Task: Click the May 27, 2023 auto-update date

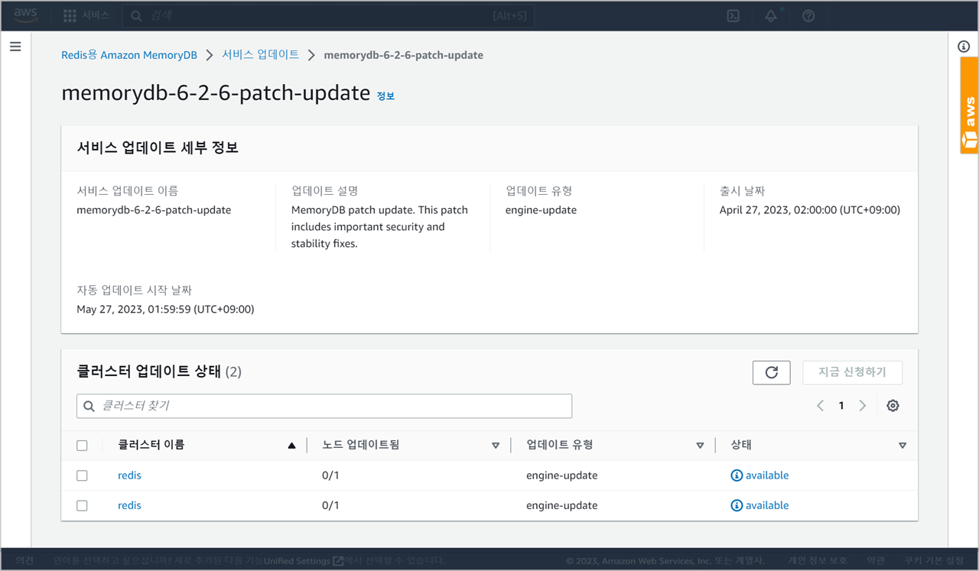Action: pos(165,310)
